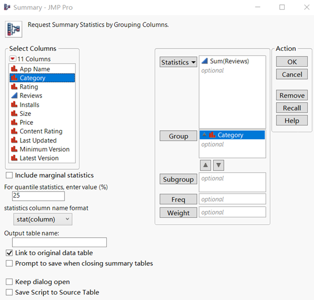Open the Statistics dropdown menu
This screenshot has width=314, height=300.
point(178,62)
